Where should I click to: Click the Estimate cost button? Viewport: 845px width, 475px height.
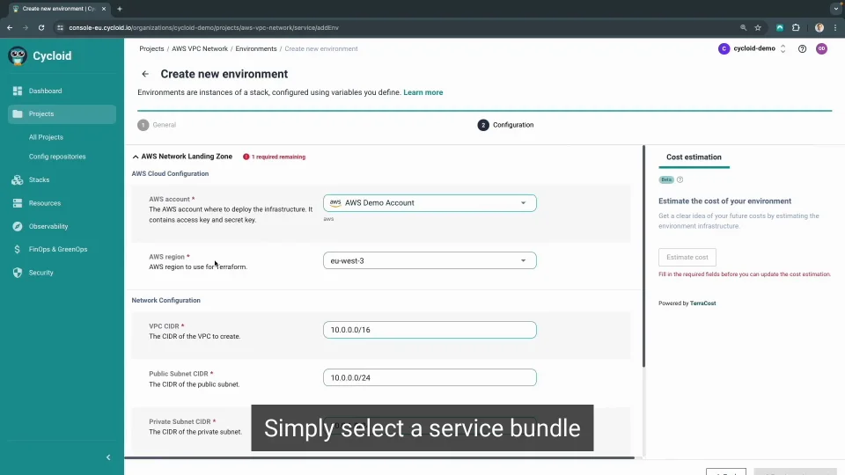point(687,257)
